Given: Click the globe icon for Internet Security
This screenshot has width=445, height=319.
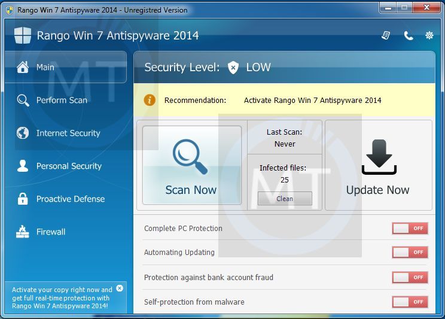Looking at the screenshot, I should tap(23, 133).
